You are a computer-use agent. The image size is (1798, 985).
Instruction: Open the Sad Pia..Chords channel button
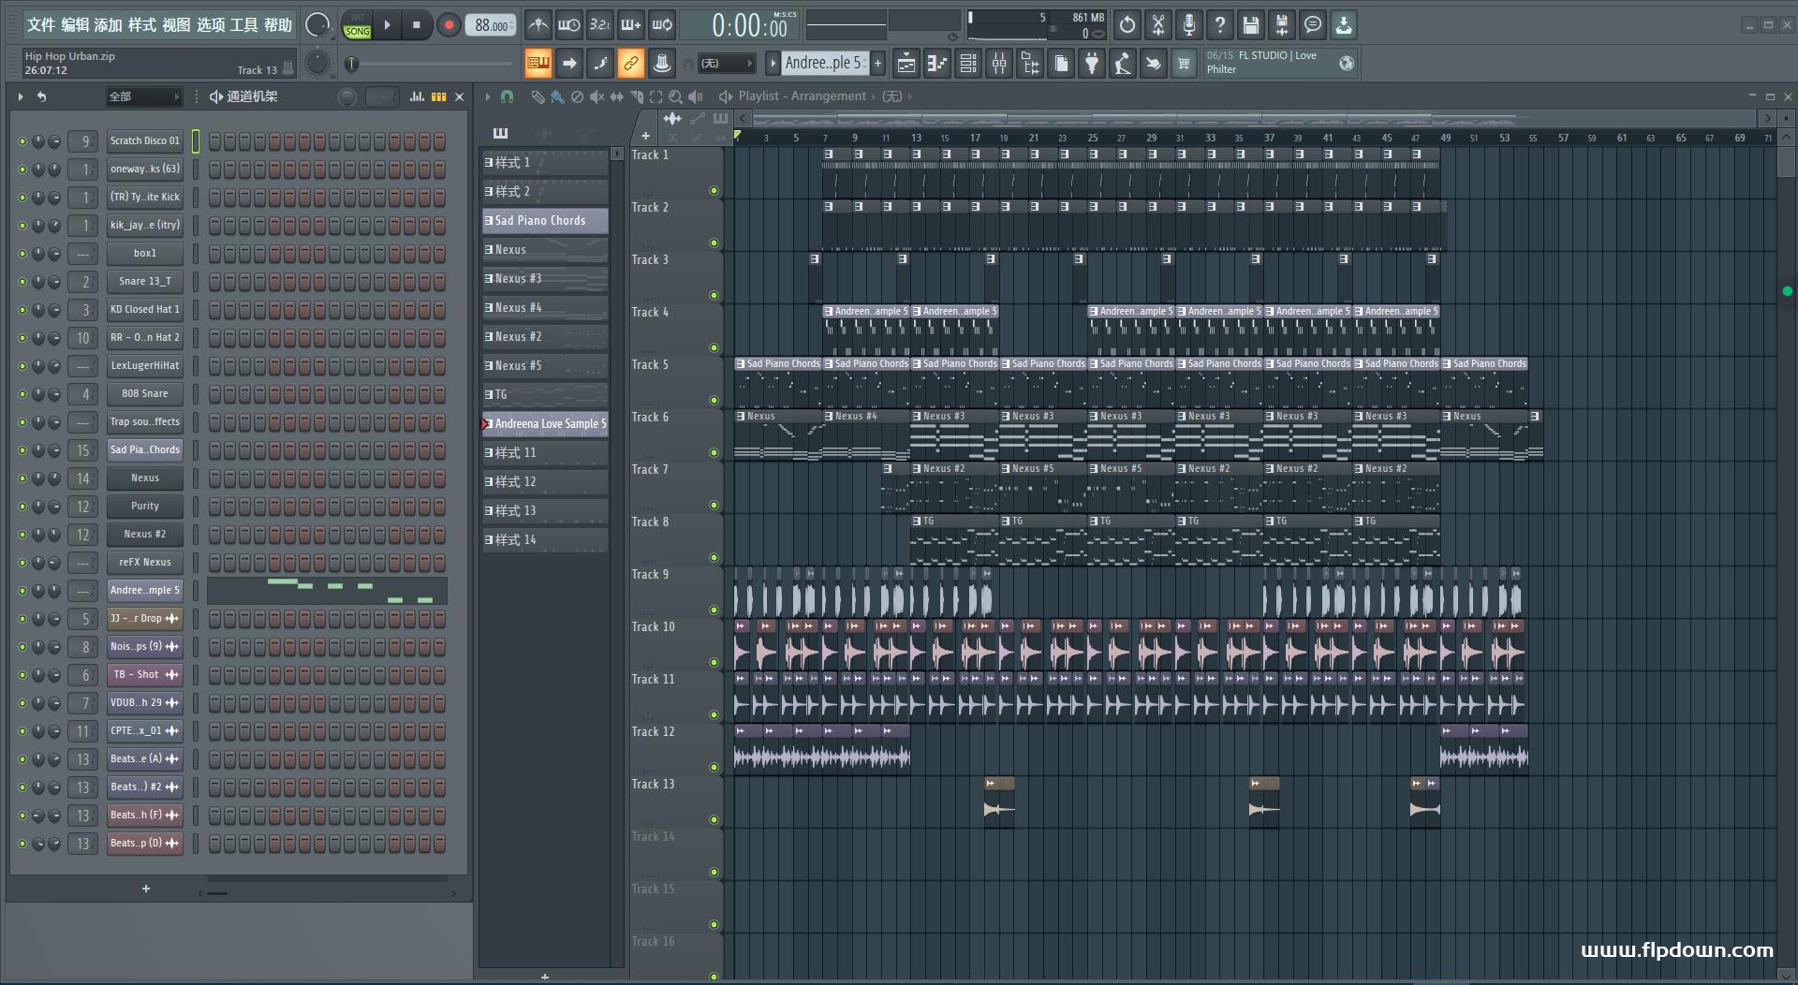pos(144,450)
